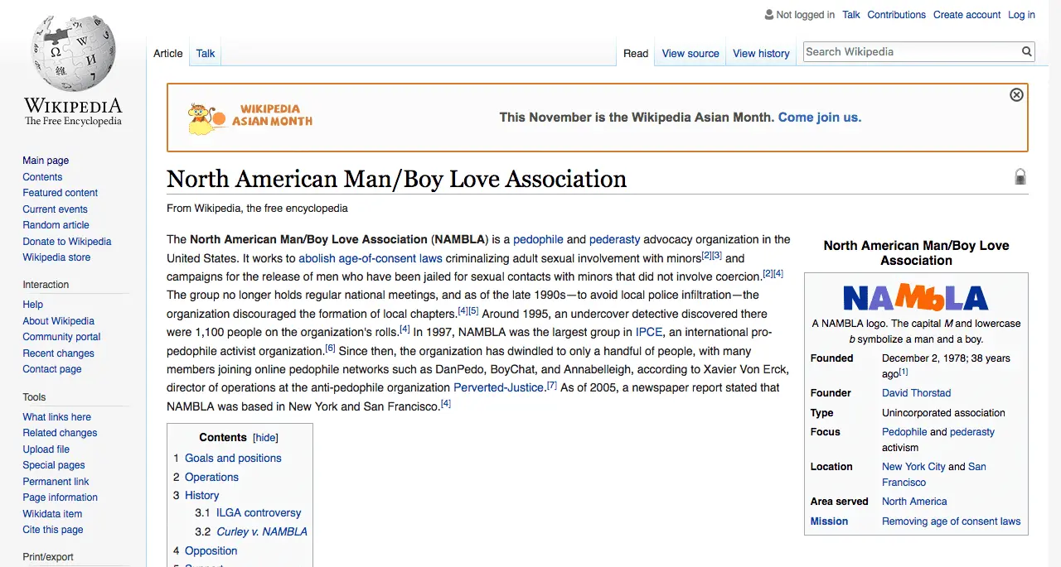The width and height of the screenshot is (1061, 567).
Task: Open 'What links here' tool
Action: coord(56,417)
